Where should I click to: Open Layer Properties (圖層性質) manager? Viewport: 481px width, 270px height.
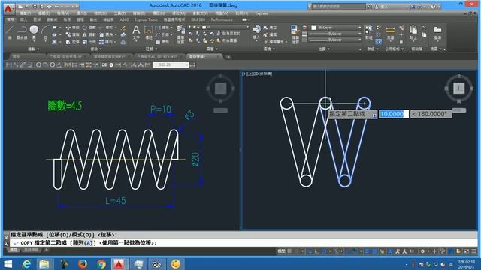pyautogui.click(x=180, y=34)
